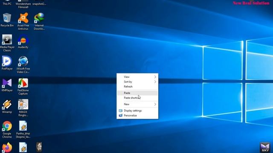Choose Sort by in context menu
Viewport: 273px width, 153px height.
[137, 82]
